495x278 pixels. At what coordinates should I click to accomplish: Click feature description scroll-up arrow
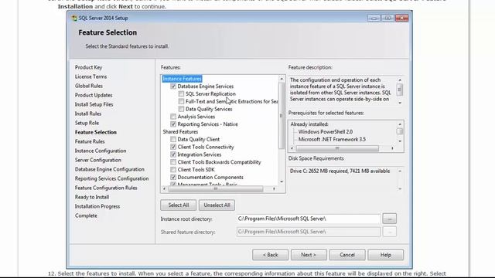coord(400,80)
